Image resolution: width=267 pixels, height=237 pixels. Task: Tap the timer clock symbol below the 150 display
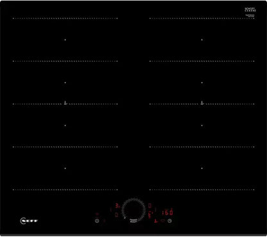pos(169,221)
